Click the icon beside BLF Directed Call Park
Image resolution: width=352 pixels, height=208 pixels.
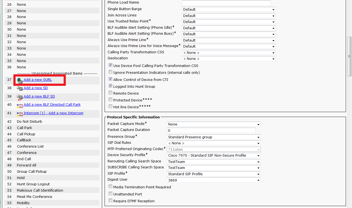(x=20, y=105)
